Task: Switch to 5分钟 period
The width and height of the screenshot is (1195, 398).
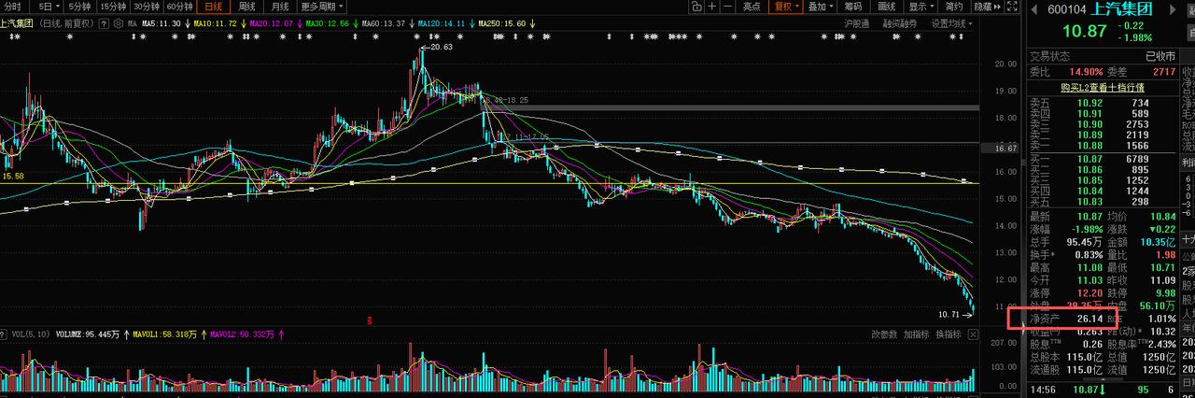Action: pyautogui.click(x=79, y=7)
